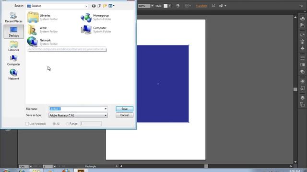Viewport: 307px width, 172px height.
Task: Click the 100% opacity field
Action: pyautogui.click(x=144, y=6)
